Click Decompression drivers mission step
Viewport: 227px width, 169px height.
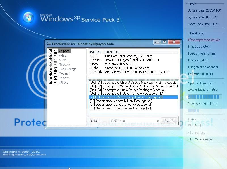pyautogui.click(x=204, y=40)
